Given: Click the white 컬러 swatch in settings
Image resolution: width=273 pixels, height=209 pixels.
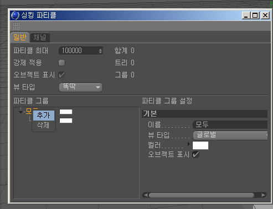Looking at the screenshot, I should pyautogui.click(x=200, y=145).
